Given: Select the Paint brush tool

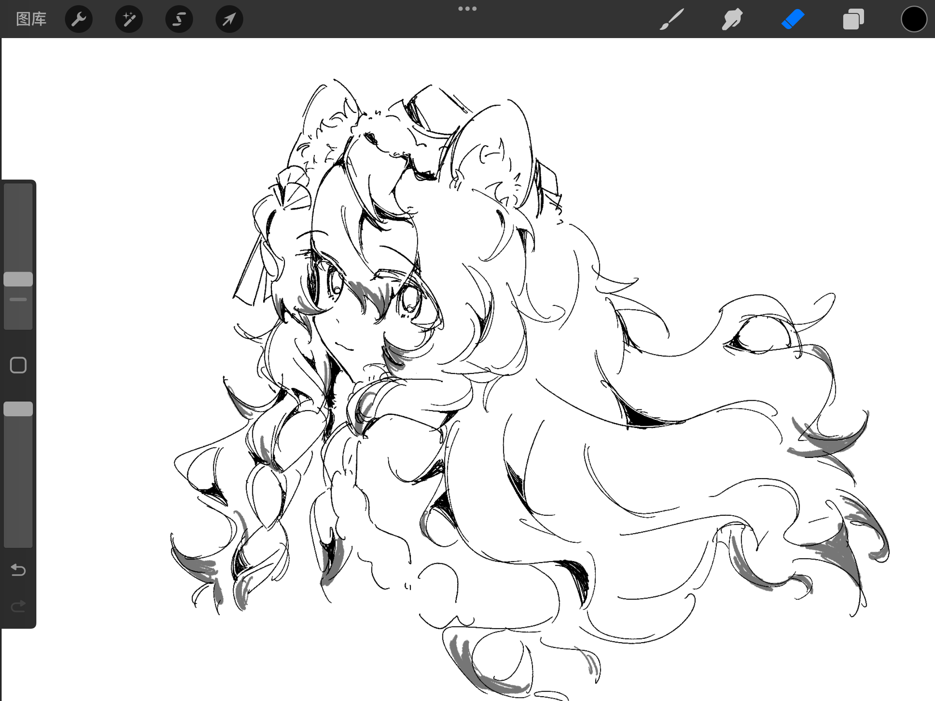Looking at the screenshot, I should click(x=672, y=19).
